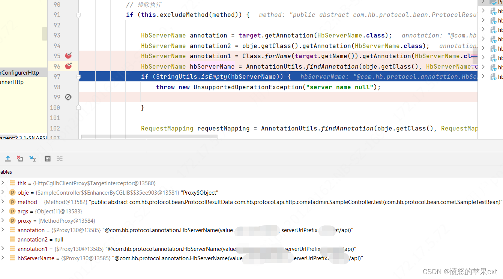Expand the 'hbServerName' variable node
The height and width of the screenshot is (279, 503).
pos(3,258)
